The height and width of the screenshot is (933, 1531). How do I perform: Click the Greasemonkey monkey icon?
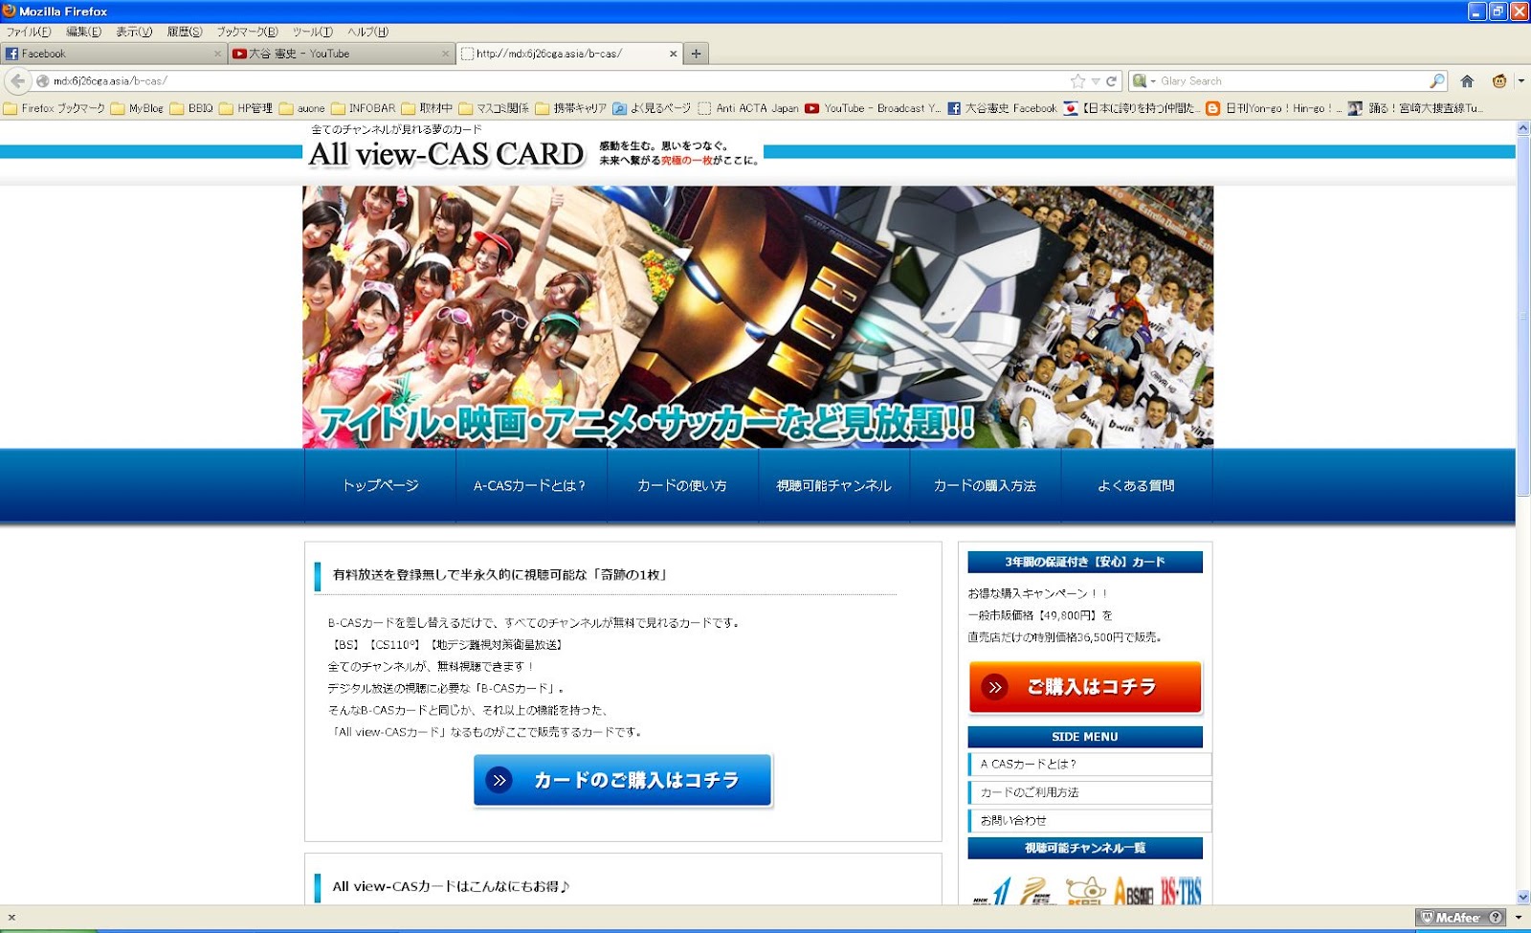(x=1499, y=81)
